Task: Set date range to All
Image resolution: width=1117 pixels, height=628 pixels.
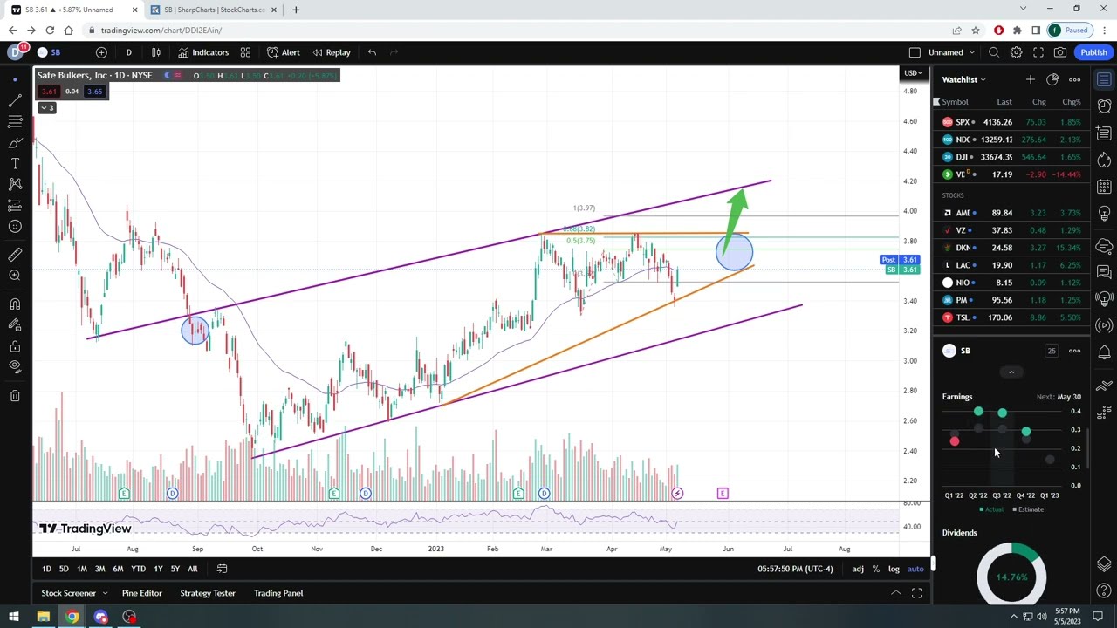Action: click(x=192, y=569)
